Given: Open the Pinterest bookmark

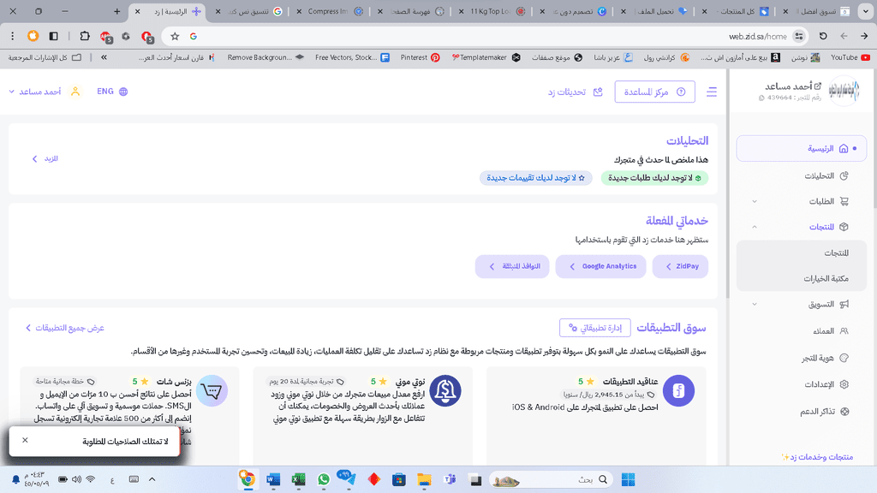Looking at the screenshot, I should 420,57.
